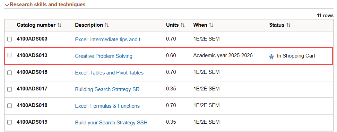This screenshot has width=337, height=132.
Task: Open Build your Search Strategy SSH
Action: (x=111, y=123)
